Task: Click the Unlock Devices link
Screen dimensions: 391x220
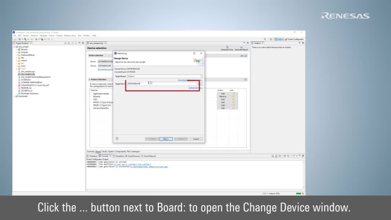Action: 195,88
